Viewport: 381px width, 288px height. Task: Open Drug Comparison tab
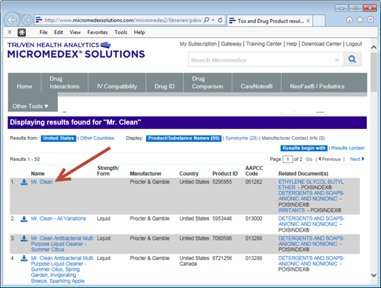point(208,83)
